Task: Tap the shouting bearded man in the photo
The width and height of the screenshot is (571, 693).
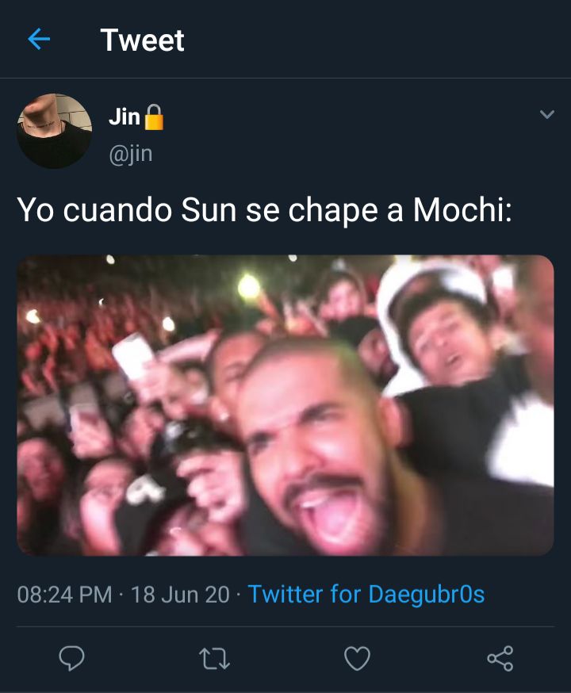Action: (316, 446)
